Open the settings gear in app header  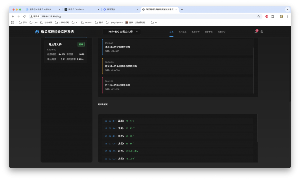point(262,32)
